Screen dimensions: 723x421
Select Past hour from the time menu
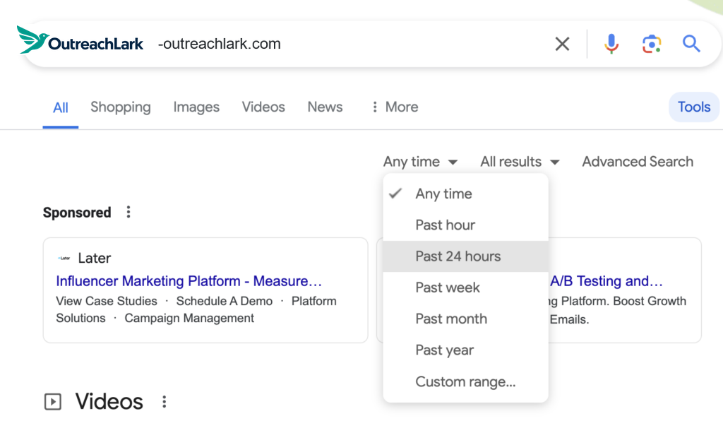point(466,225)
